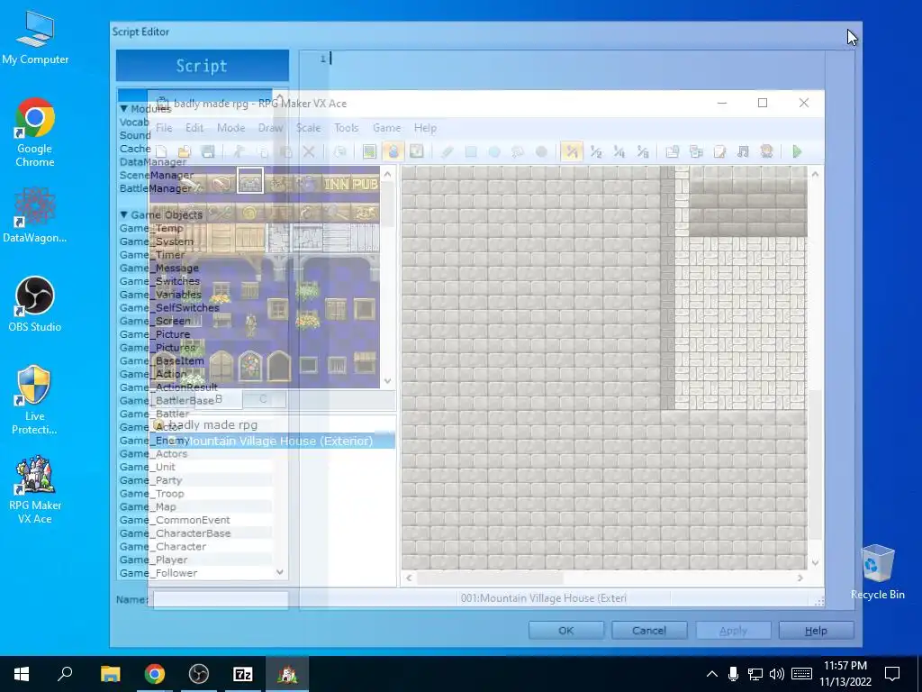Click the Cut scissors icon in toolbar
The width and height of the screenshot is (922, 692).
pos(239,151)
